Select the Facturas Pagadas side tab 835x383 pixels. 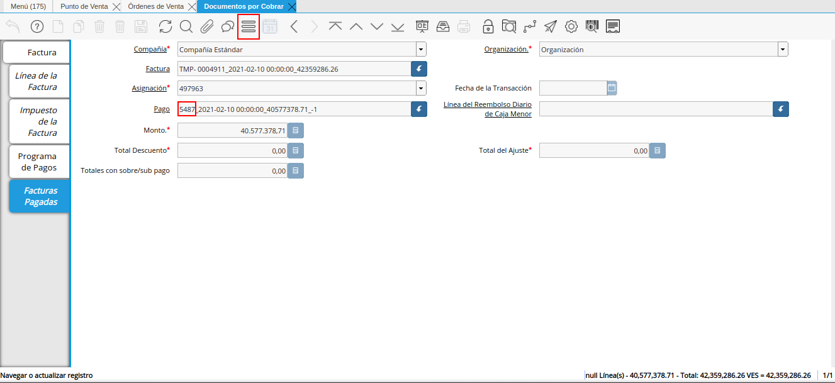(x=40, y=196)
